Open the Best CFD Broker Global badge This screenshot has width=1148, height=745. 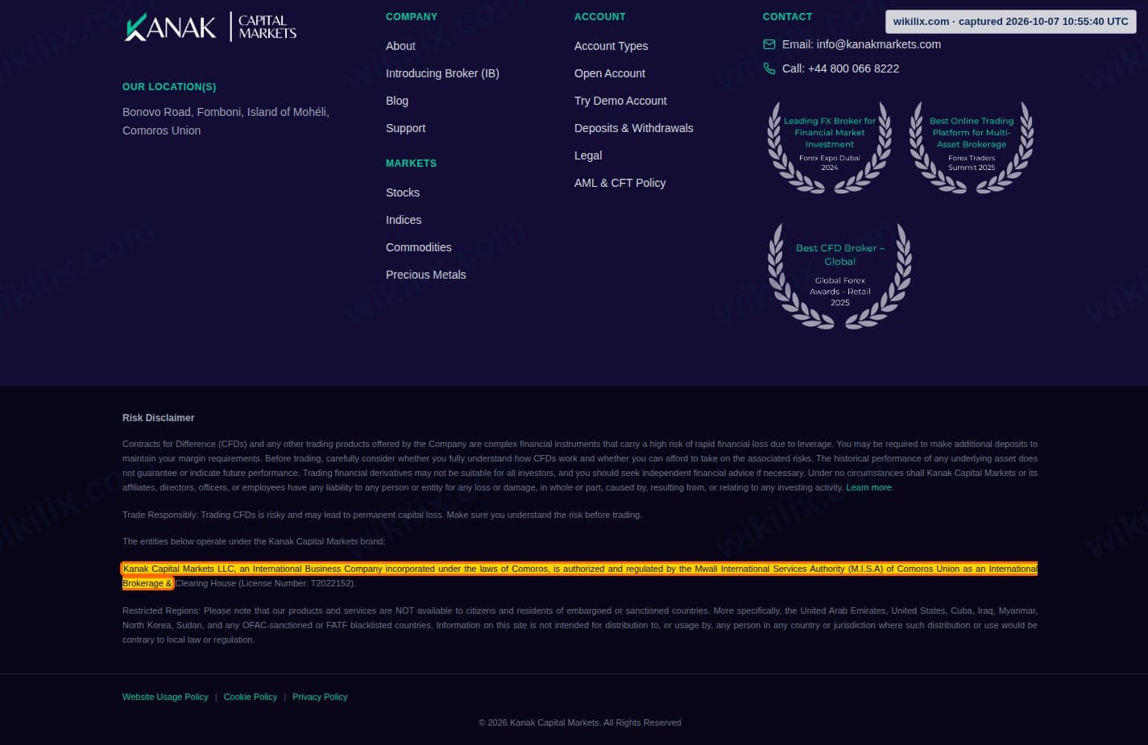(x=839, y=276)
